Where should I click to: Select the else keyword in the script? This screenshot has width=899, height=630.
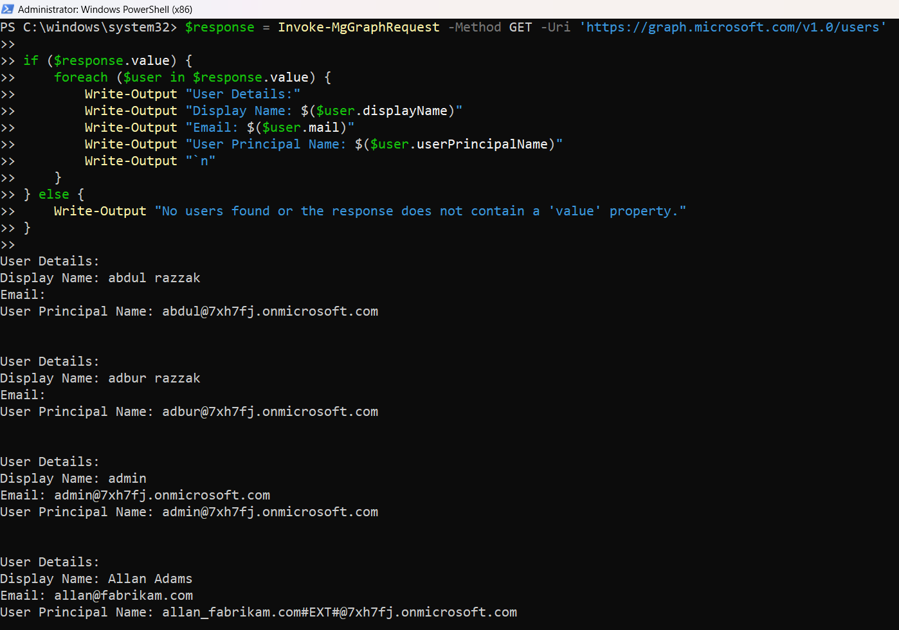pyautogui.click(x=54, y=194)
